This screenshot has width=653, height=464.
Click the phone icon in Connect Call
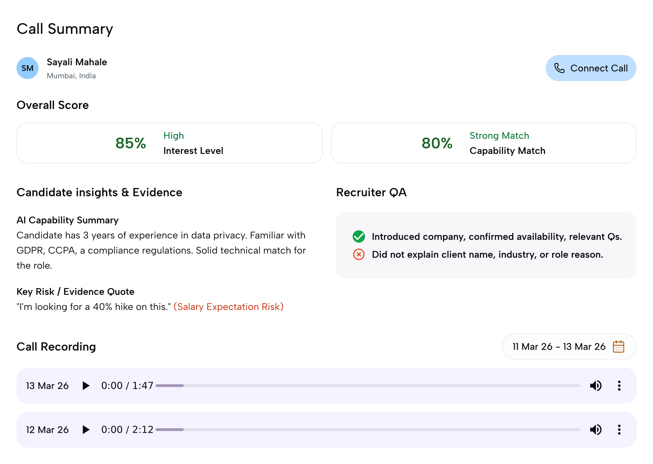pyautogui.click(x=559, y=68)
